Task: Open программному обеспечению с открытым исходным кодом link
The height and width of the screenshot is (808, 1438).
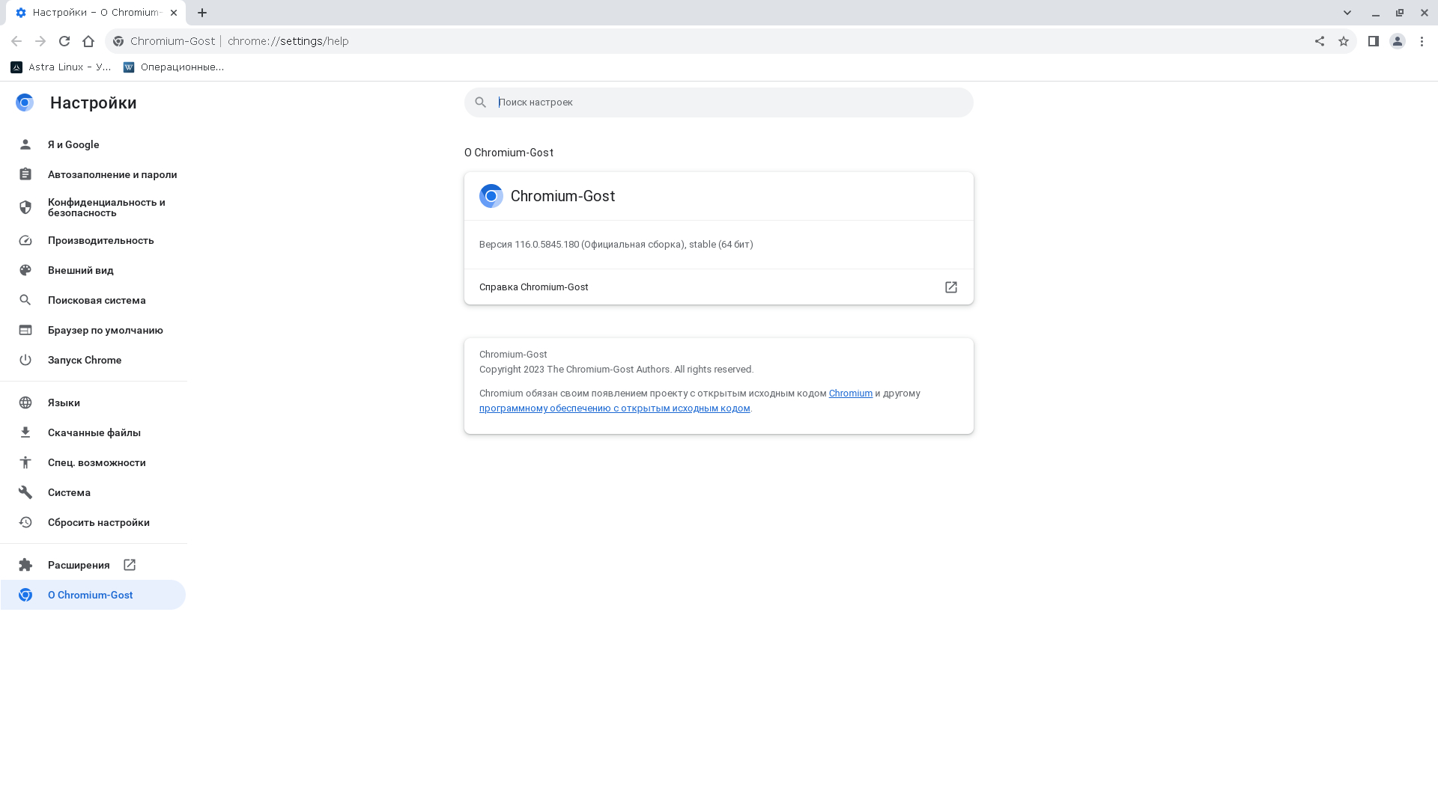Action: coord(614,408)
